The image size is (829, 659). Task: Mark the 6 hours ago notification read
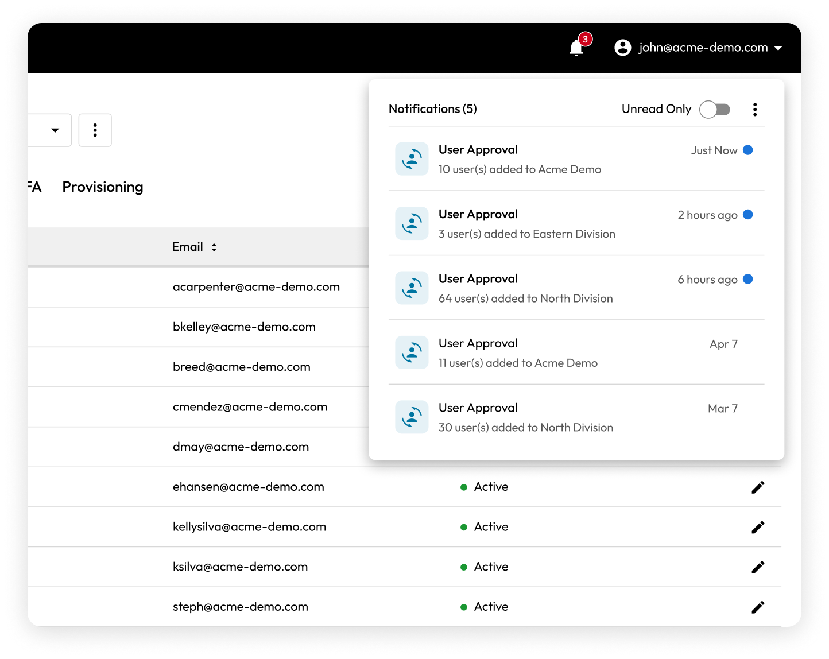click(x=747, y=280)
